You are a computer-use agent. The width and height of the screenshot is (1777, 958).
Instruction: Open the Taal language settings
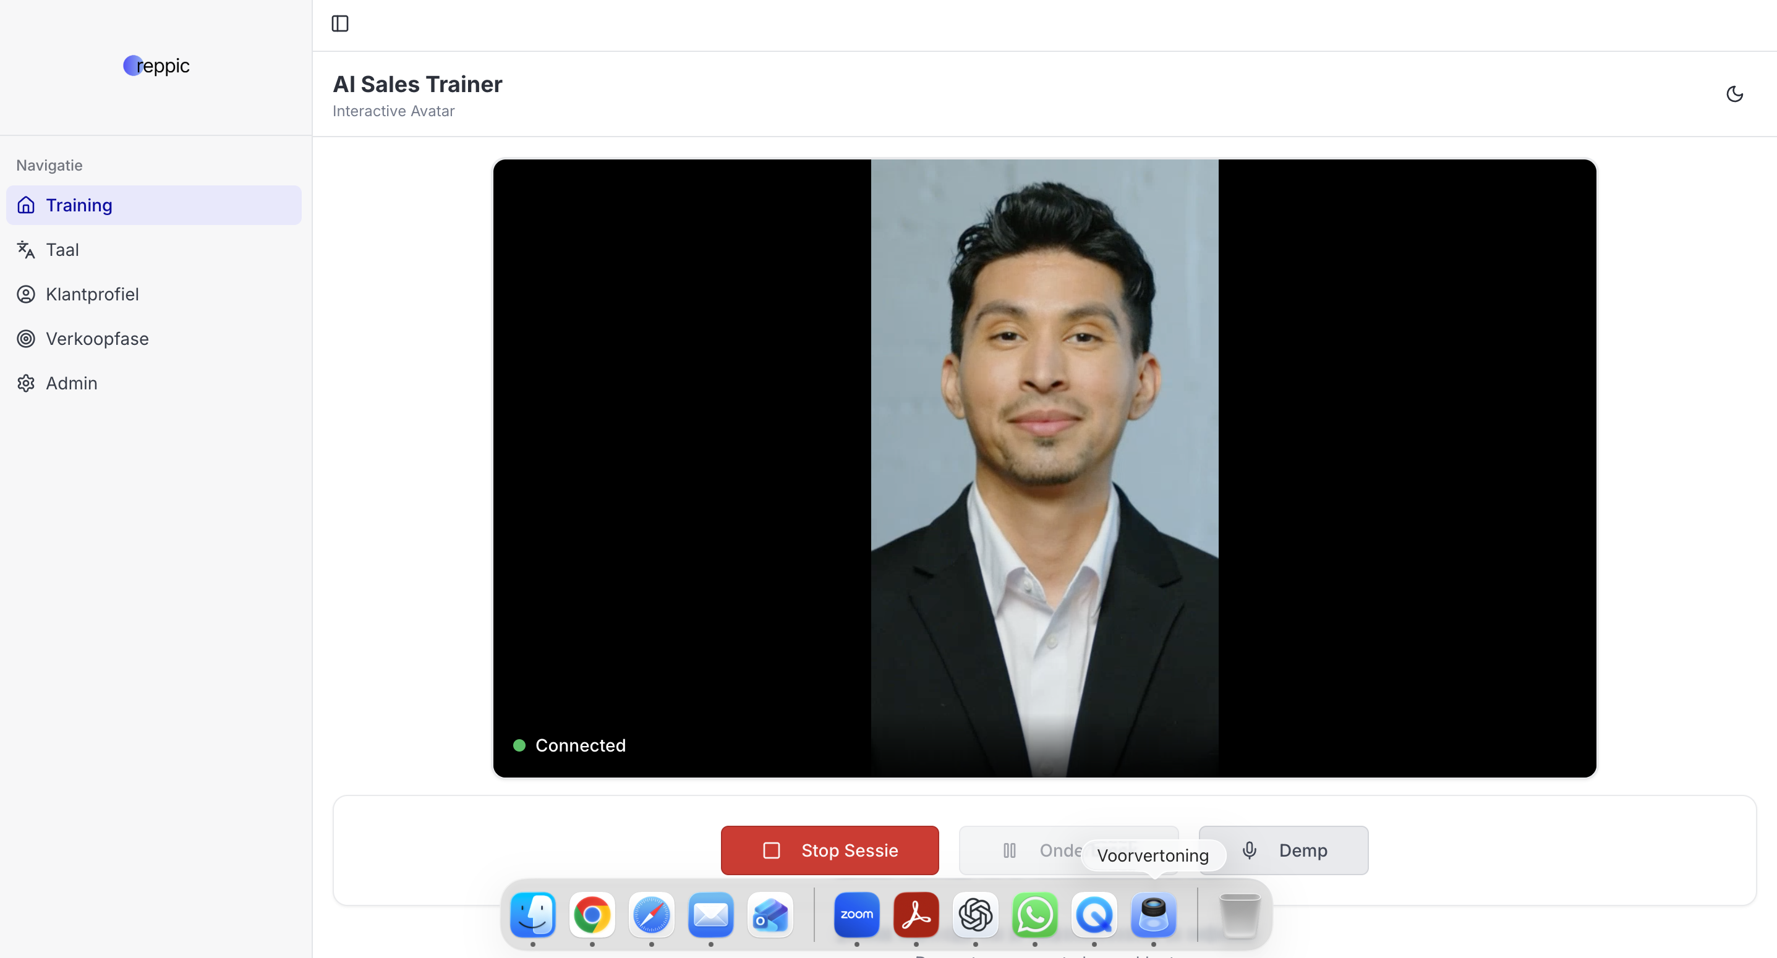(x=62, y=250)
